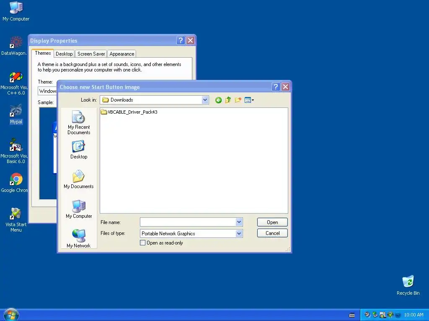This screenshot has height=321, width=429.
Task: Click inside the File name field
Action: tap(188, 222)
